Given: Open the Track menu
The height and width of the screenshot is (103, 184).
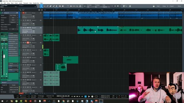Looking at the screenshot, I should [12, 3].
